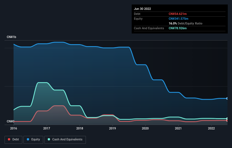Click the CN¥1b y-axis label
The image size is (232, 148).
pyautogui.click(x=11, y=37)
